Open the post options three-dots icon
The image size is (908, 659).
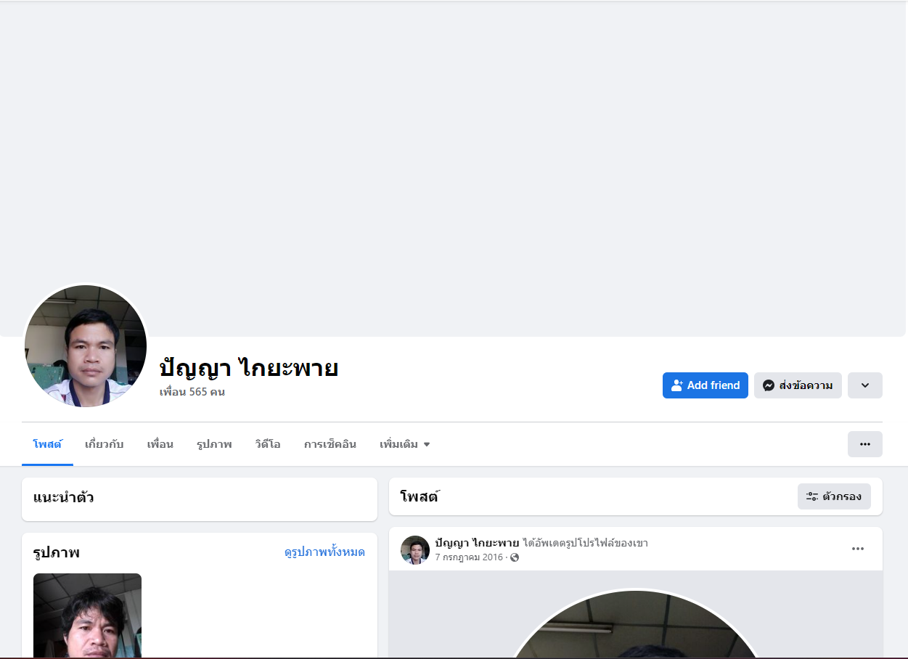(858, 549)
